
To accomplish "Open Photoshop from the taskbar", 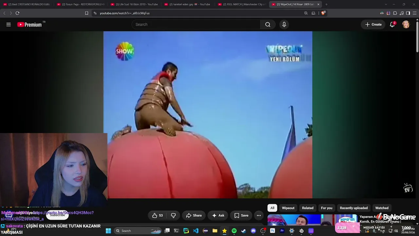I will point(272,231).
